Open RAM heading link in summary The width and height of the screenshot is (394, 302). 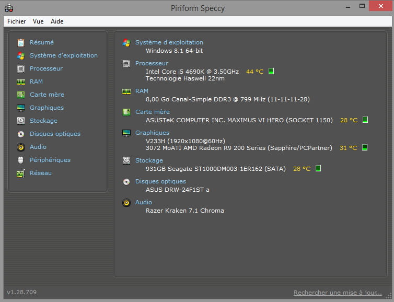click(x=142, y=91)
